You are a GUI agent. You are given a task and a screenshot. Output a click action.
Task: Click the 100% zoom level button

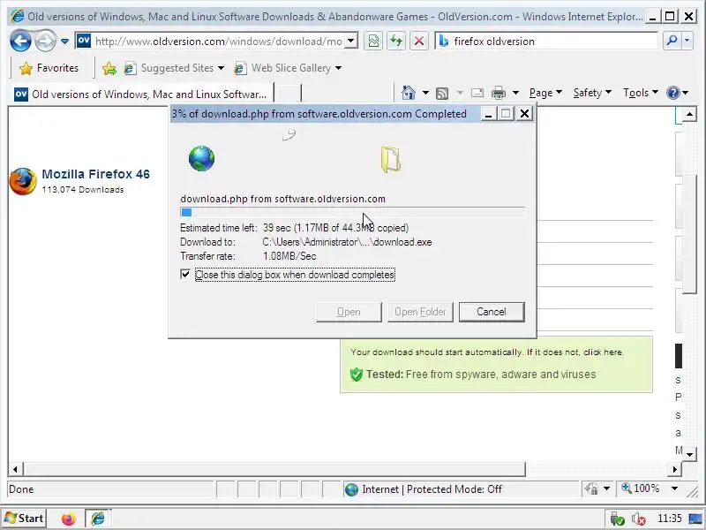[641, 488]
